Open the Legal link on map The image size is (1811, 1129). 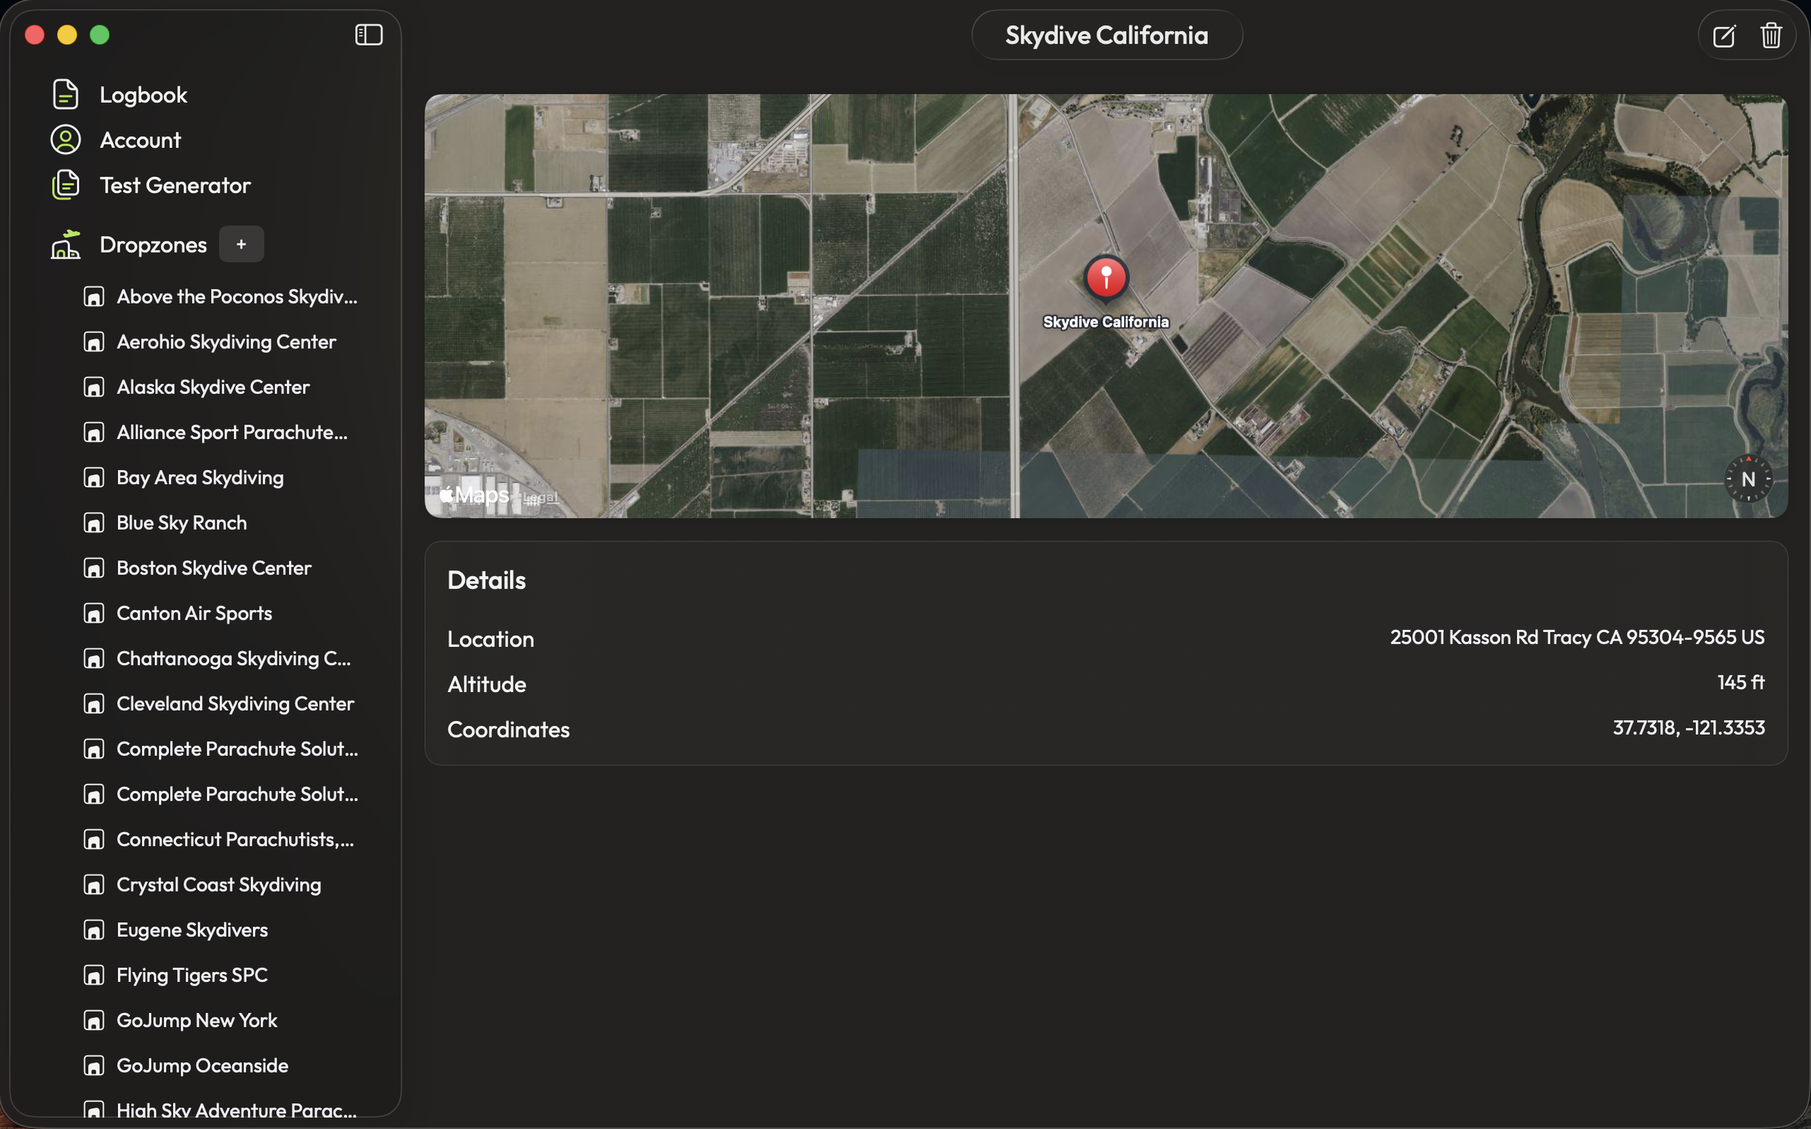point(540,497)
